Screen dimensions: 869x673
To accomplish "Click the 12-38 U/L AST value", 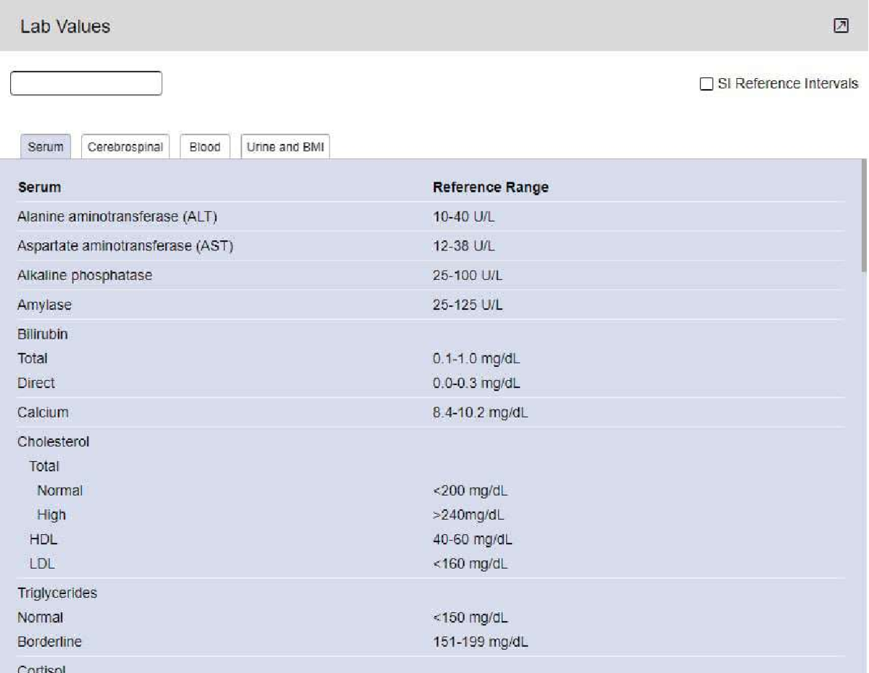I will 463,246.
